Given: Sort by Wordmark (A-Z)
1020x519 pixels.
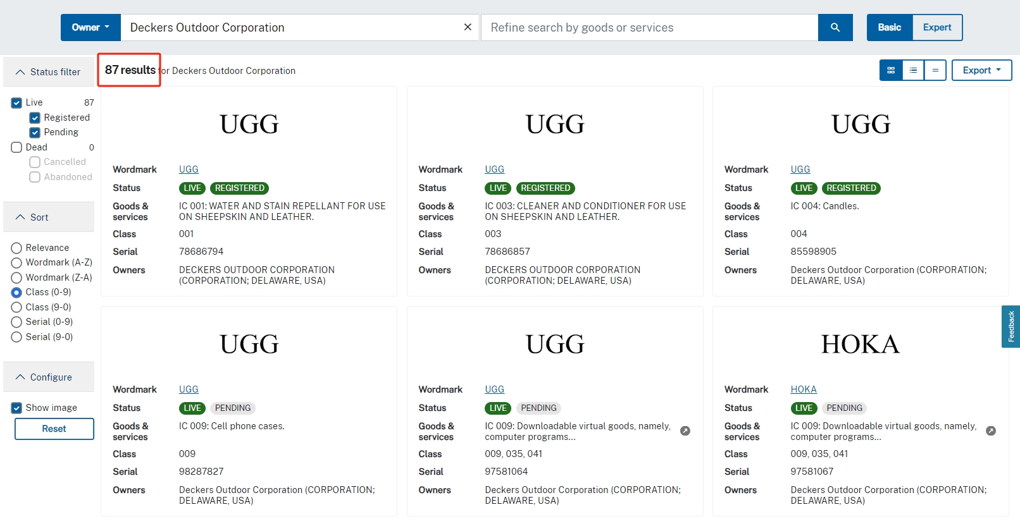Looking at the screenshot, I should 16,262.
